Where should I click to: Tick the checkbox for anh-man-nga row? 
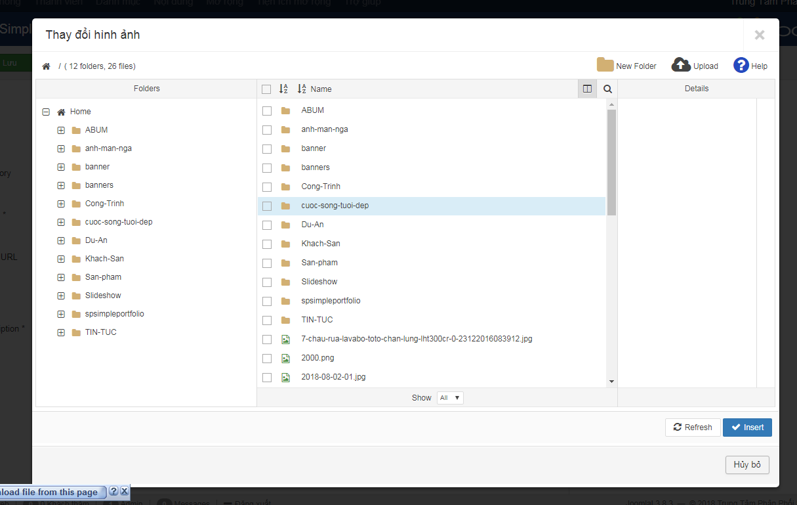(267, 130)
